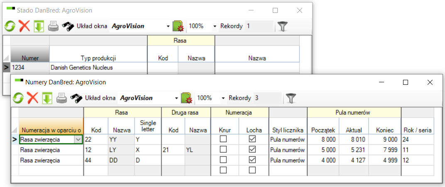Open 100% zoom dropdown in Stado DanBred
Viewport: 445px width, 187px height.
pyautogui.click(x=215, y=27)
